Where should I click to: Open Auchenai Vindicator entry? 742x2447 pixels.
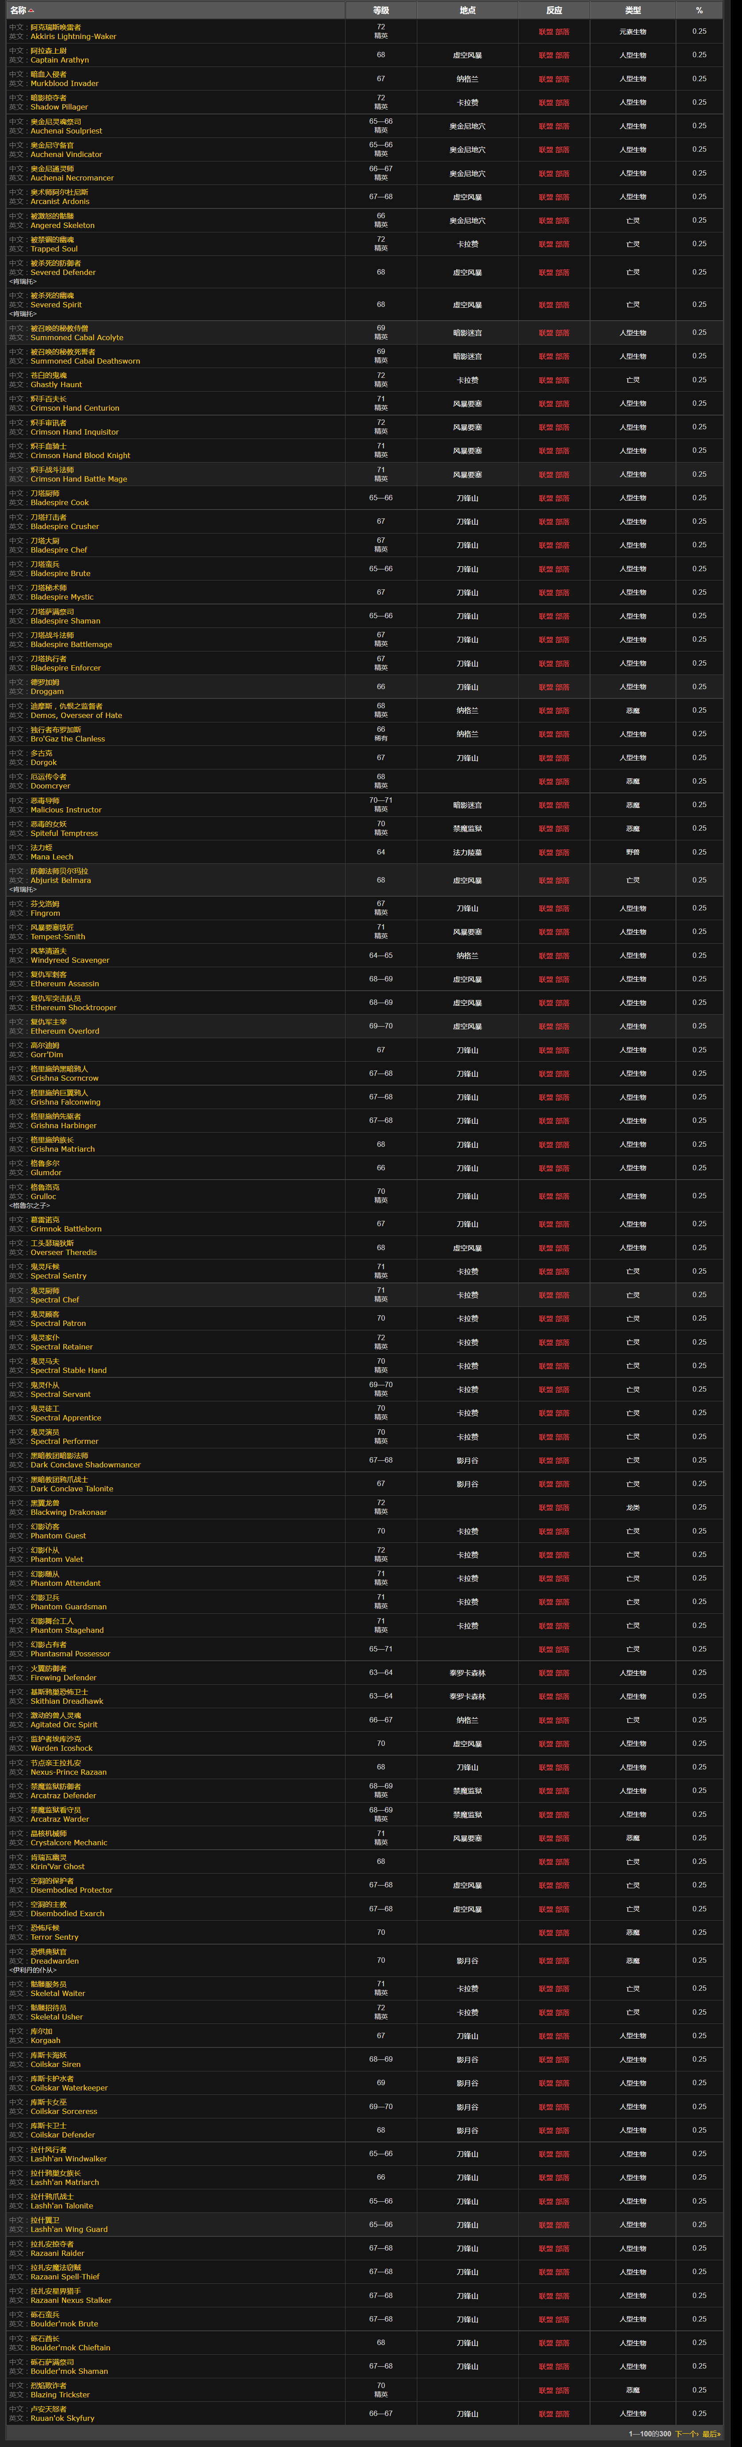point(66,155)
